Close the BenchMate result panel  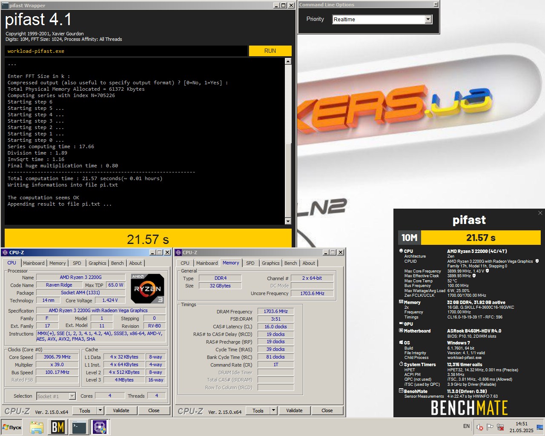[x=540, y=213]
